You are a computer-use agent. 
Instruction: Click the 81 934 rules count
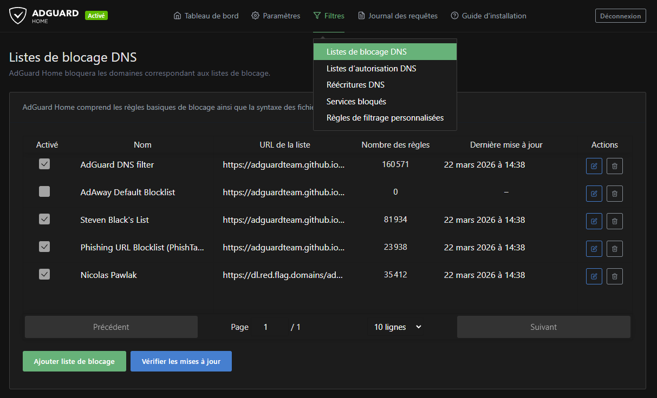(395, 219)
